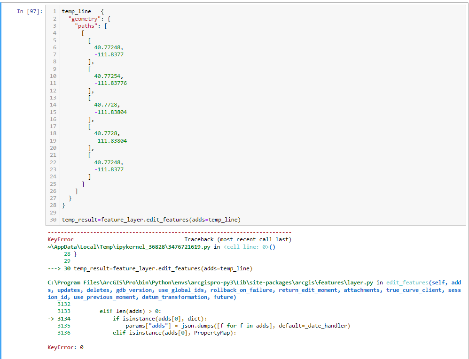Click the 40.77254 coordinate value
This screenshot has height=359, width=469.
pos(109,76)
